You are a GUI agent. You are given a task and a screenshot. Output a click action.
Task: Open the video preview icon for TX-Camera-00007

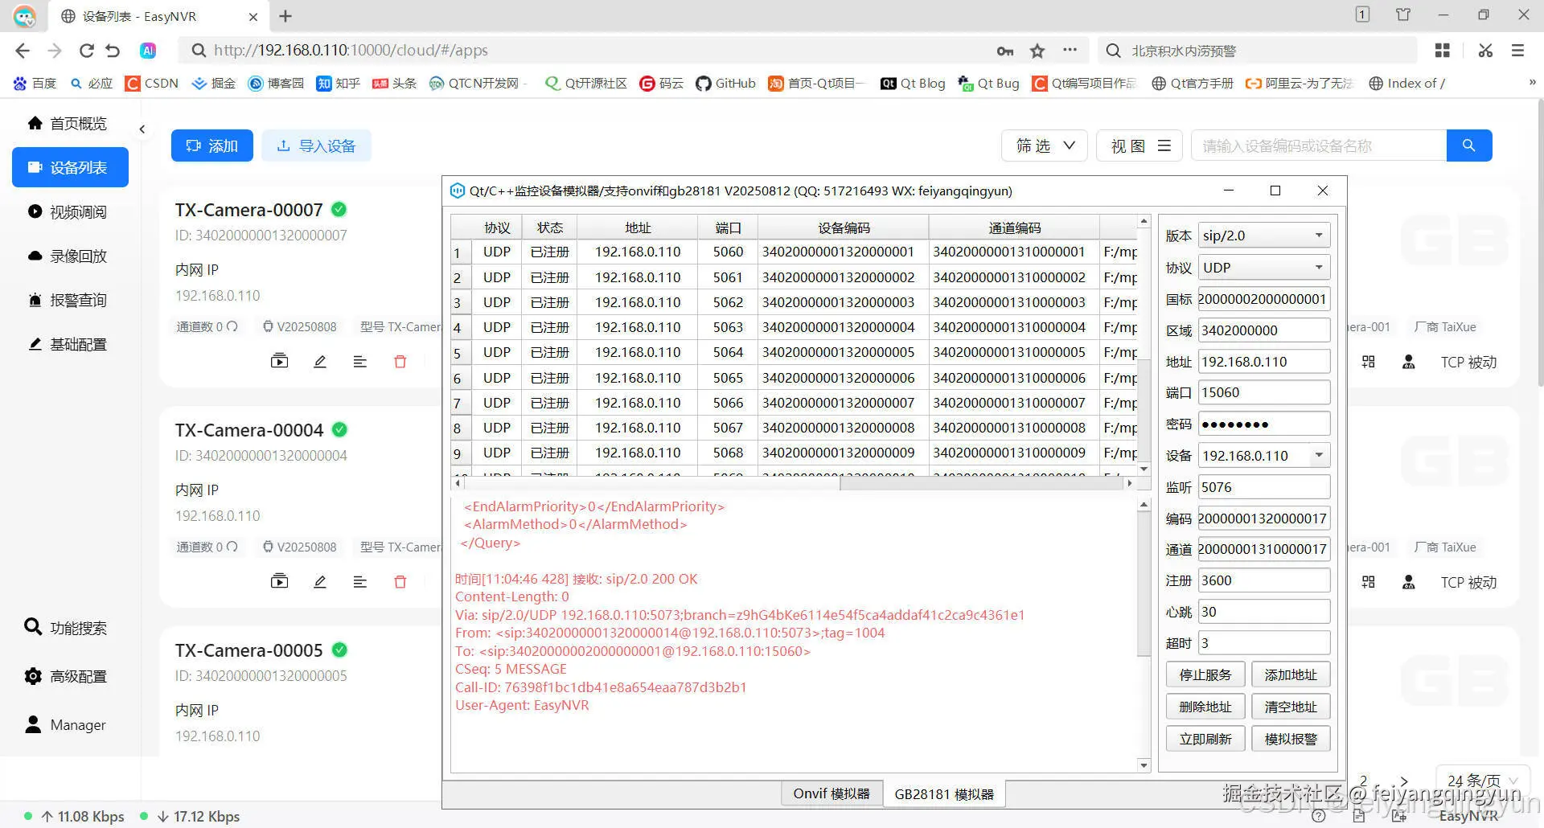[279, 362]
